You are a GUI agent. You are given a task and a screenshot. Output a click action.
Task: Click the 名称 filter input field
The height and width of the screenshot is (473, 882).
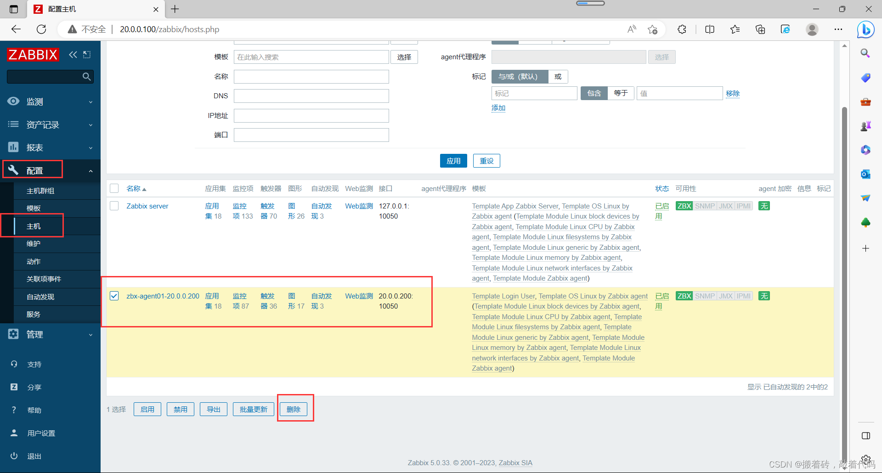pyautogui.click(x=311, y=76)
